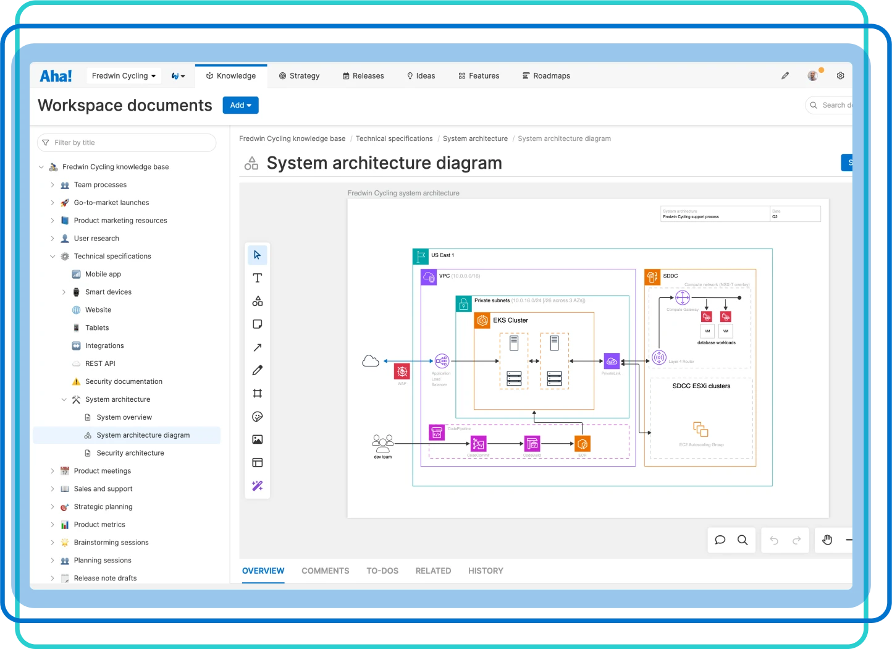Select the OVERVIEW tab

coord(263,571)
